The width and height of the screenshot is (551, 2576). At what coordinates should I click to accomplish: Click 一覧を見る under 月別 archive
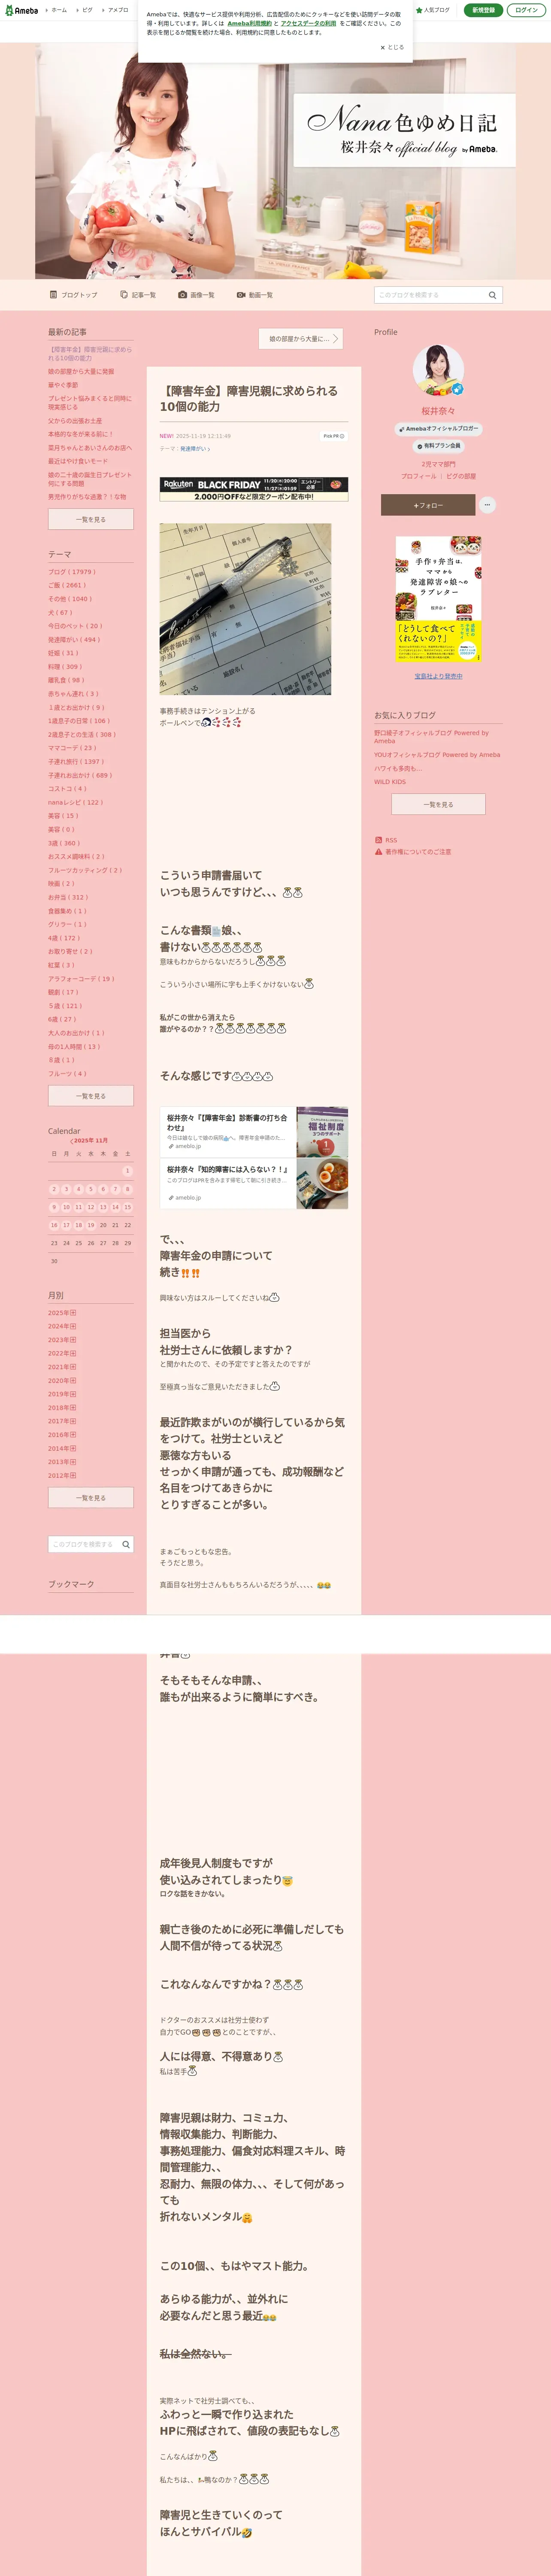coord(91,1498)
